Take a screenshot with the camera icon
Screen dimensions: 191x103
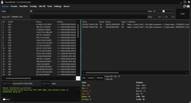pos(188,6)
